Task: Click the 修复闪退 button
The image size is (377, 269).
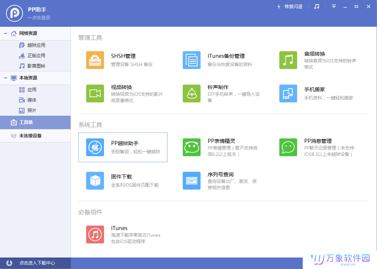Action: 293,6
